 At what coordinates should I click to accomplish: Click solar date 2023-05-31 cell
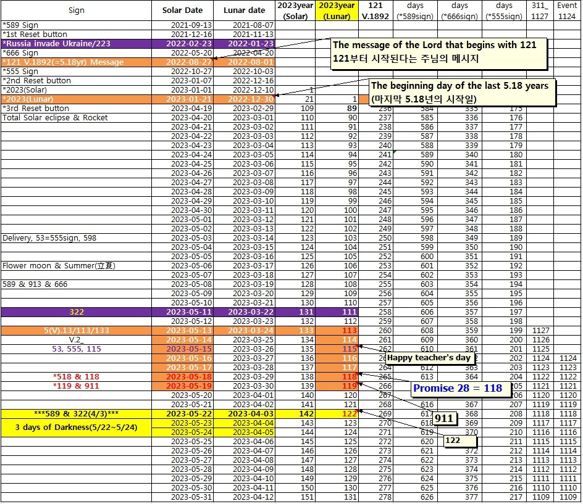[182, 497]
